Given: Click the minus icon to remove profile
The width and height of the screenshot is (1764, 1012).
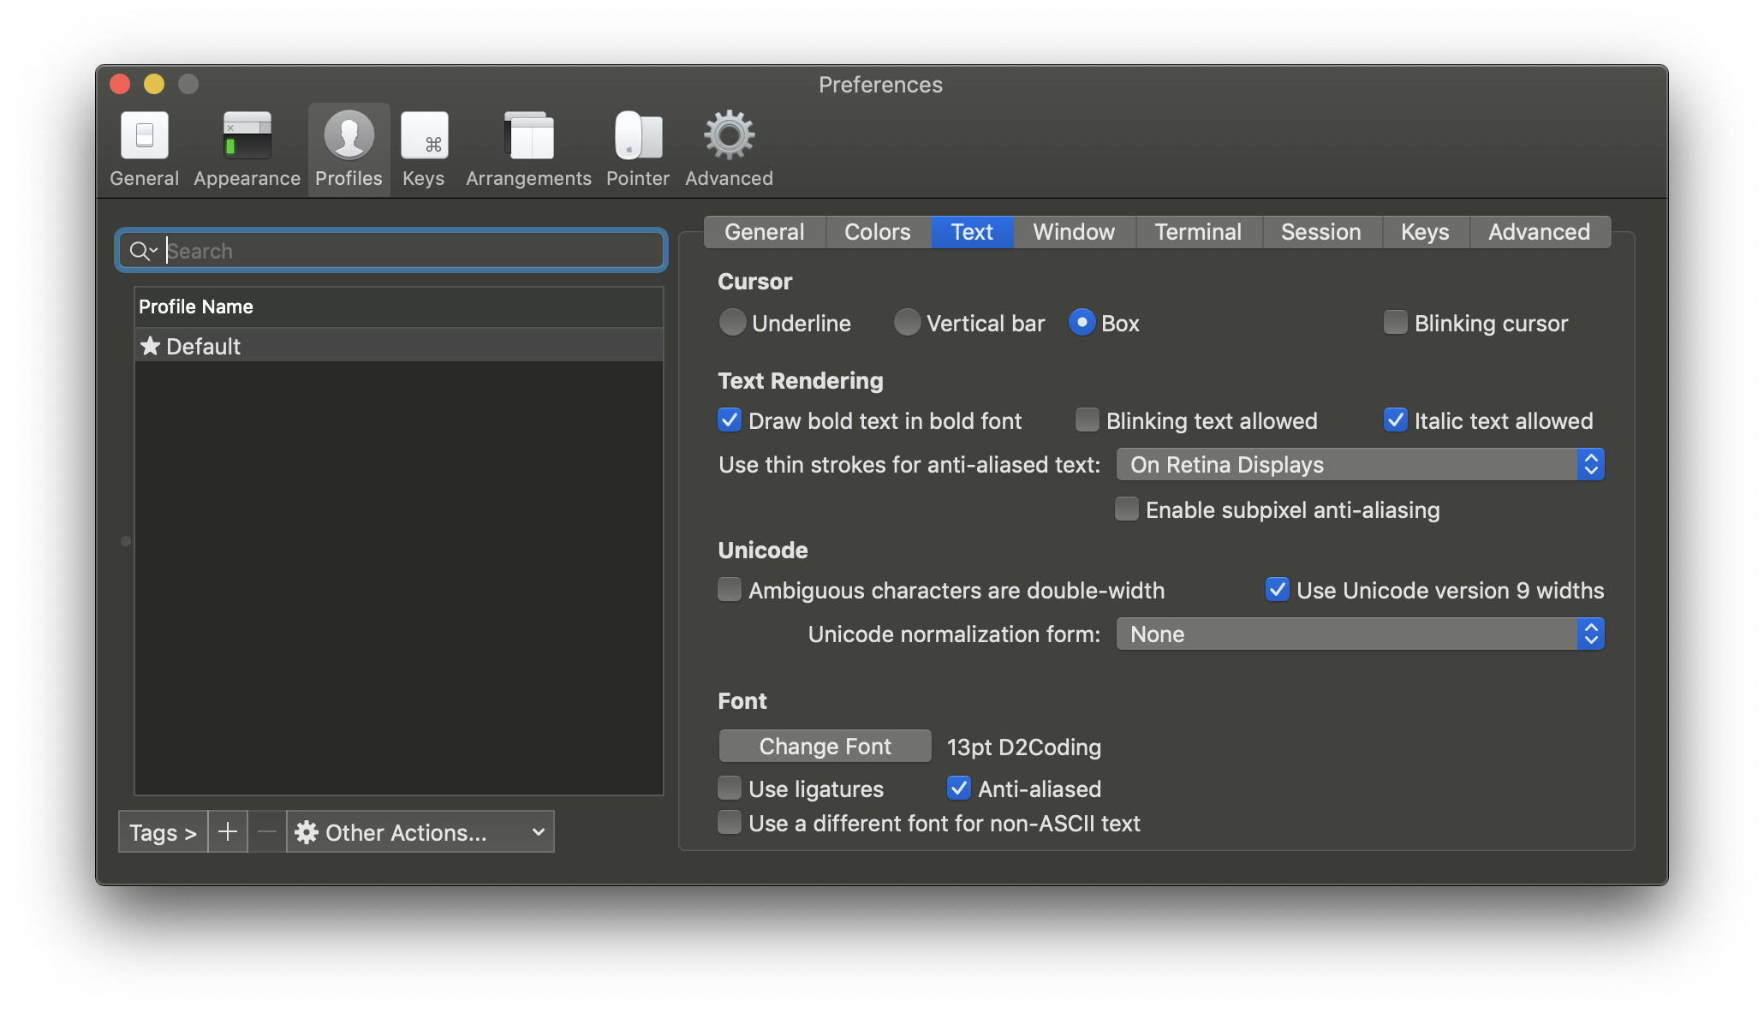Looking at the screenshot, I should tap(267, 831).
